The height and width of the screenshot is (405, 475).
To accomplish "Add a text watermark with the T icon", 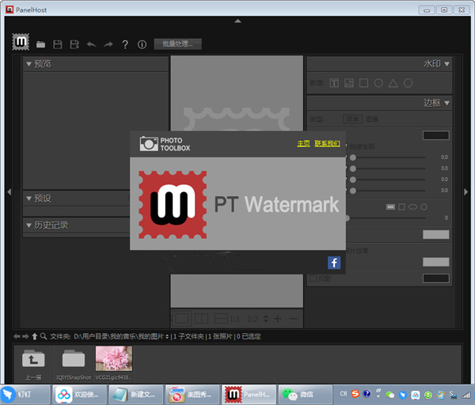I will point(334,83).
